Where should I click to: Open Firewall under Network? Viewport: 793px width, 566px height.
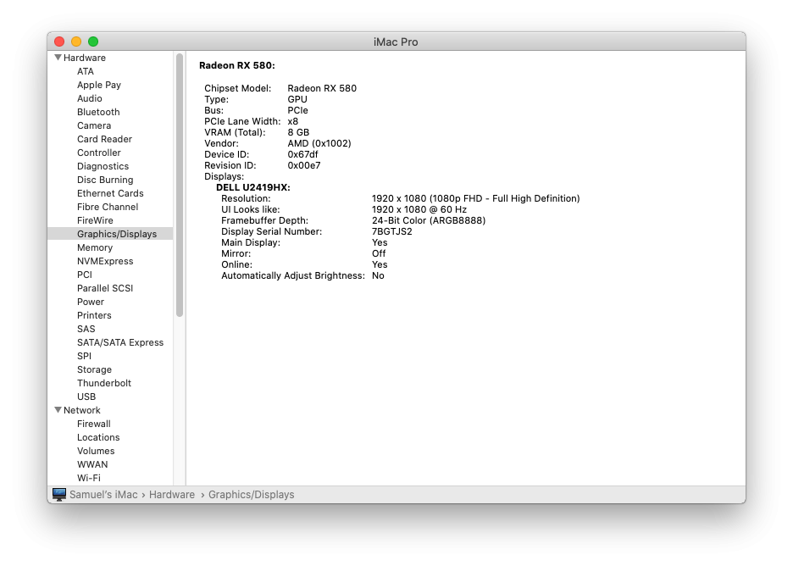point(94,424)
